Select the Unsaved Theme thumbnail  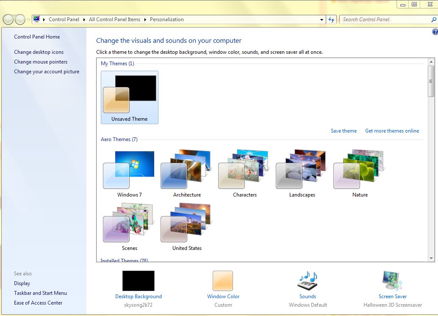click(129, 97)
